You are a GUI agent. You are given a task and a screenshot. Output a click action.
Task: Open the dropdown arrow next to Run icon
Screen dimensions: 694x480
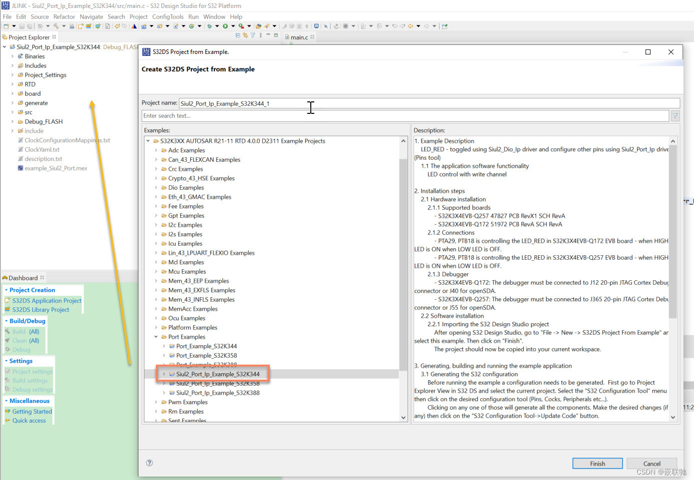[233, 26]
